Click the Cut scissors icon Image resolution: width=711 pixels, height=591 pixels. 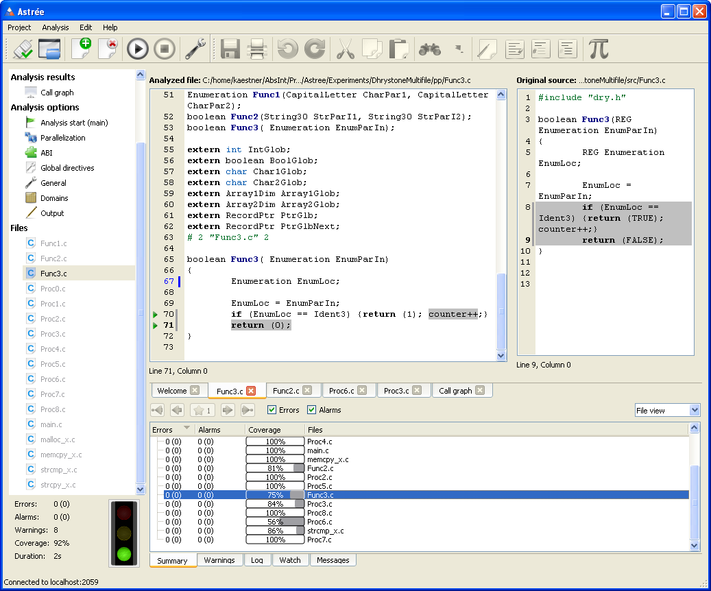[346, 49]
